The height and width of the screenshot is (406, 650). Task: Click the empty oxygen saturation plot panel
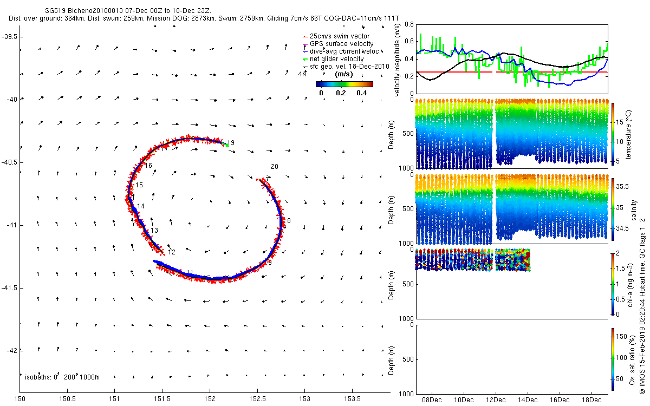(511, 359)
